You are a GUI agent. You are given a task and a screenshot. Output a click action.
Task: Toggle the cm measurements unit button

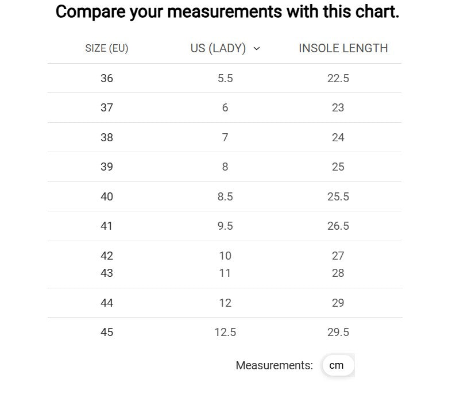coord(337,365)
